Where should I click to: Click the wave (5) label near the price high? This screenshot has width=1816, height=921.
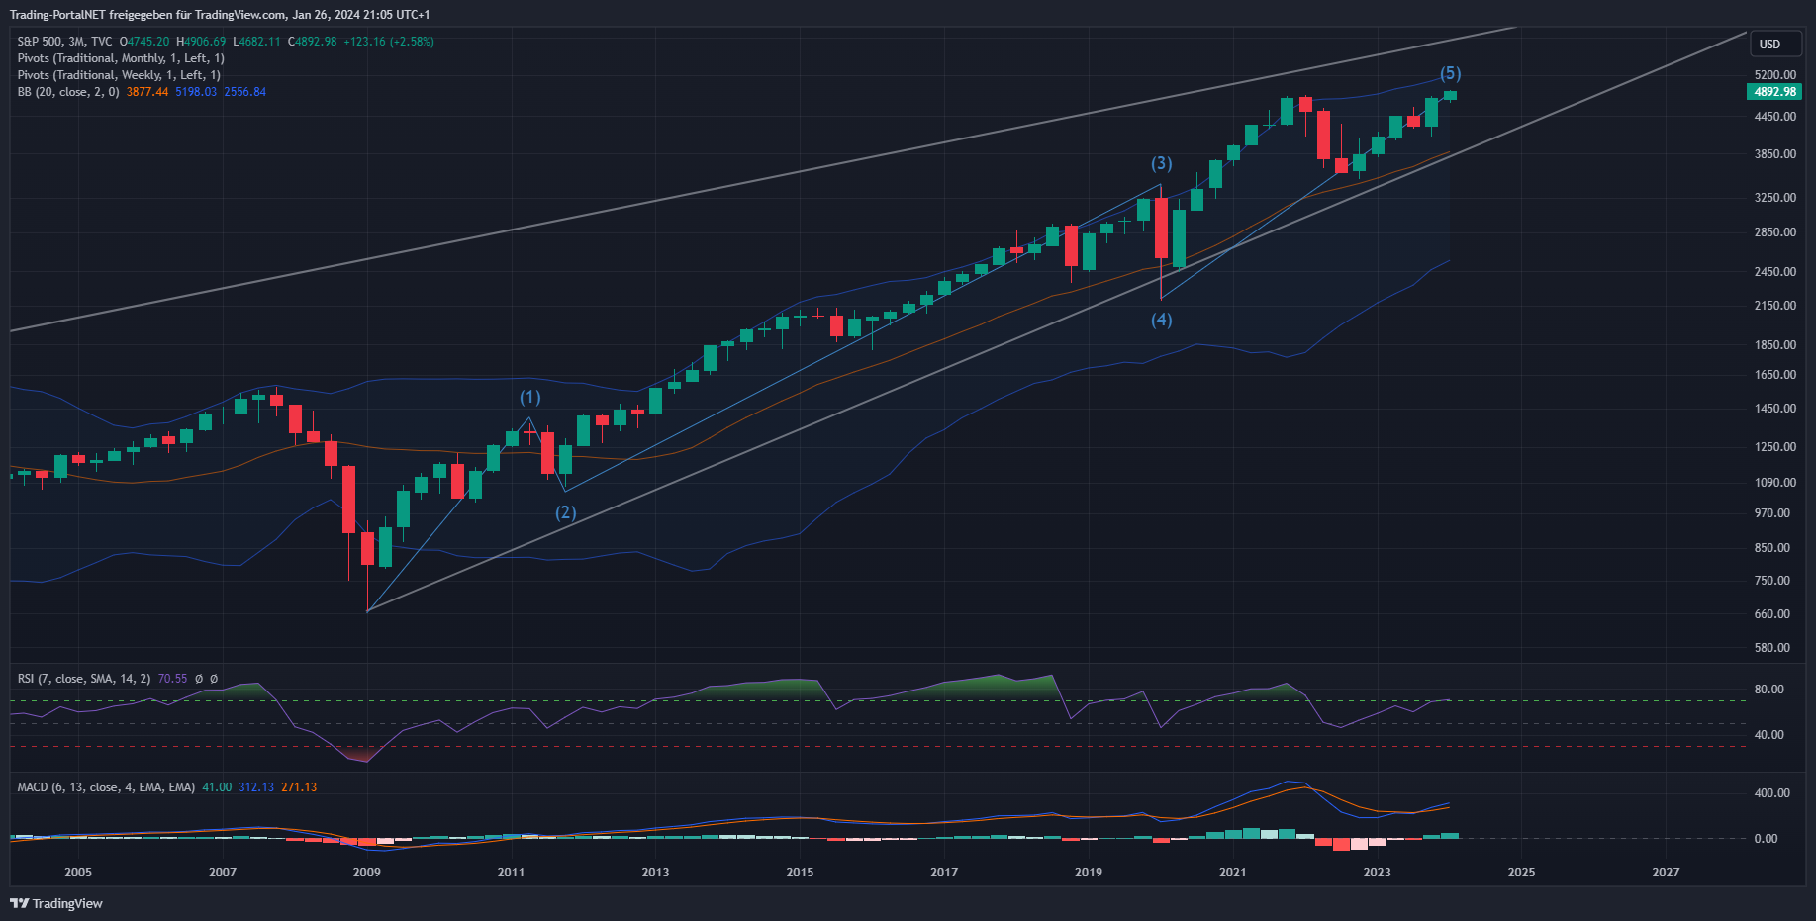[x=1450, y=73]
